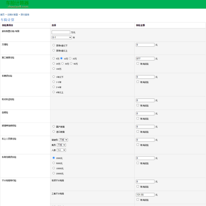Go to 日期计算器 link
206x206 pixels.
(12, 15)
